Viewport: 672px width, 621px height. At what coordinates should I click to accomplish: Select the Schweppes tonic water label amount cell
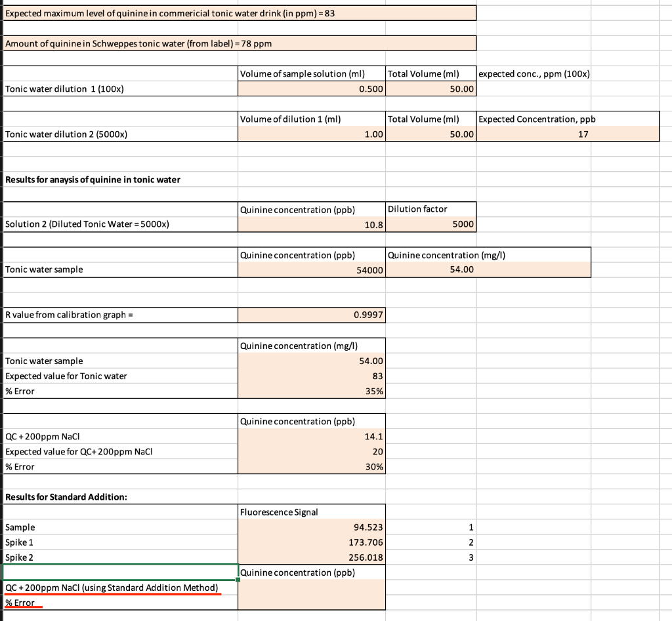pyautogui.click(x=240, y=43)
